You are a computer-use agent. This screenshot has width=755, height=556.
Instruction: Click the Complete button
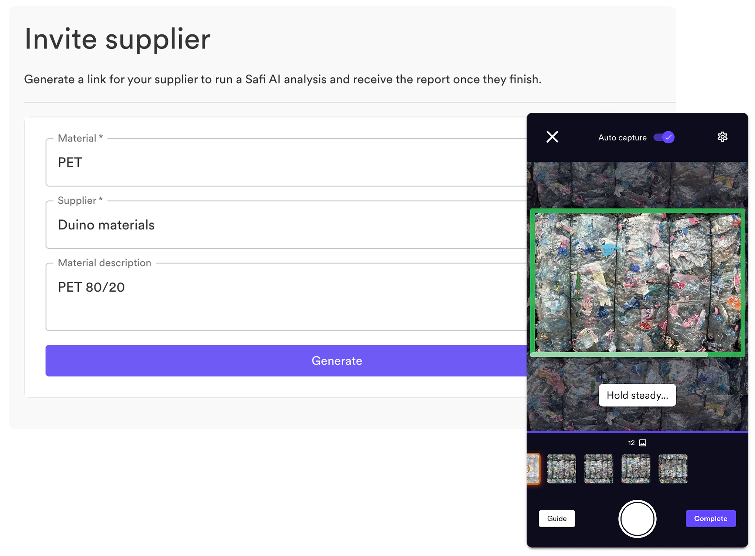tap(710, 518)
